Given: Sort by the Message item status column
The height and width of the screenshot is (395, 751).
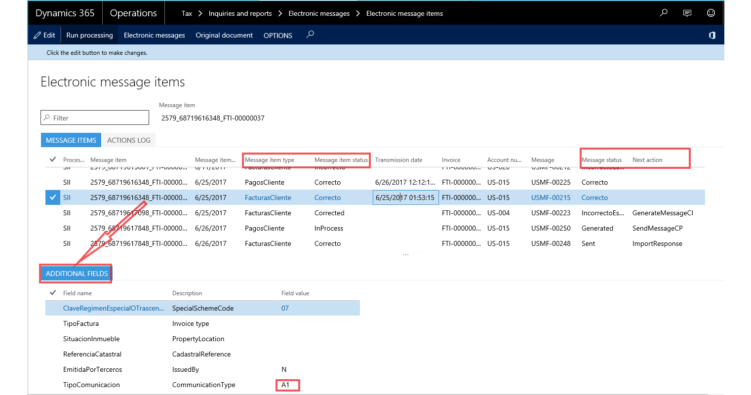Looking at the screenshot, I should pos(341,160).
